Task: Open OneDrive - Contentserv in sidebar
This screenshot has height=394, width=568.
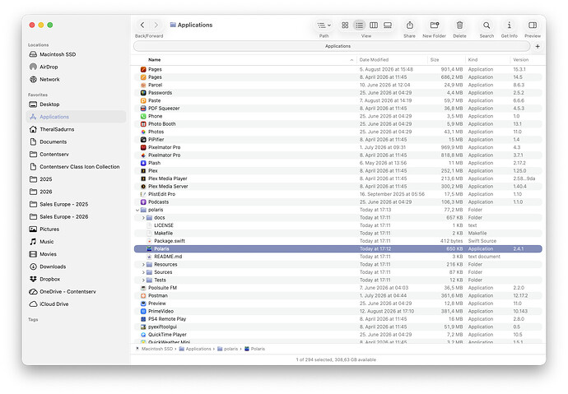Action: pyautogui.click(x=76, y=292)
